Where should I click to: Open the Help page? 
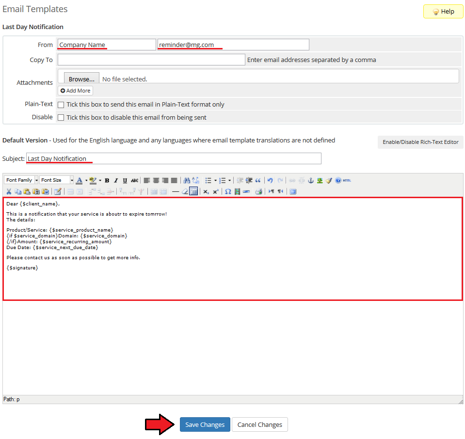coord(443,12)
